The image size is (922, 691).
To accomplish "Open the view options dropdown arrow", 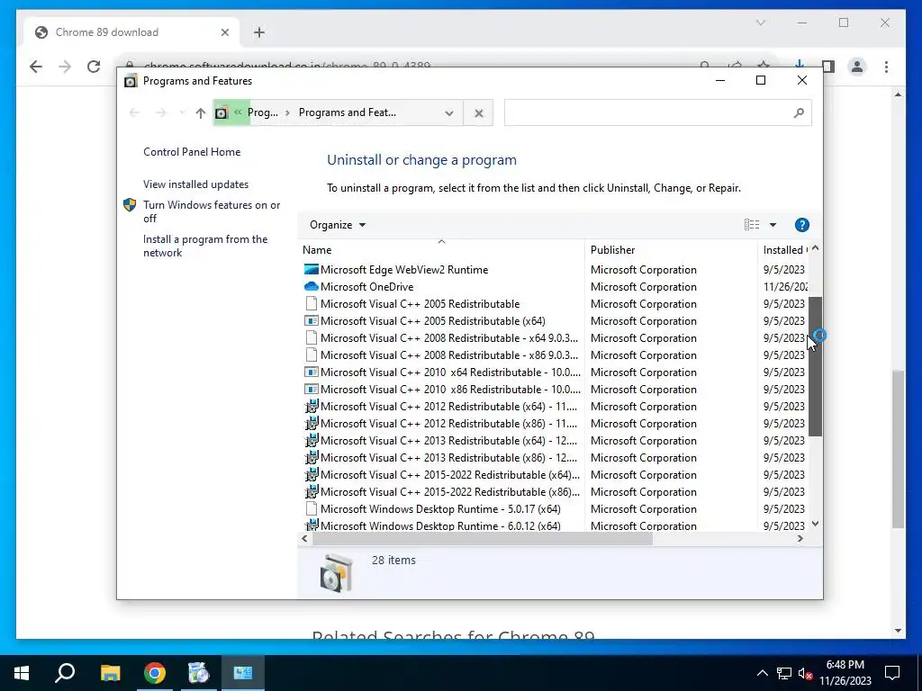I will (x=773, y=225).
